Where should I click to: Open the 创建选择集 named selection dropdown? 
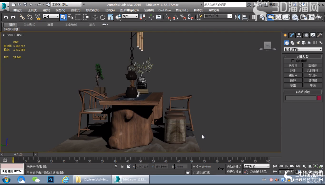point(218,16)
